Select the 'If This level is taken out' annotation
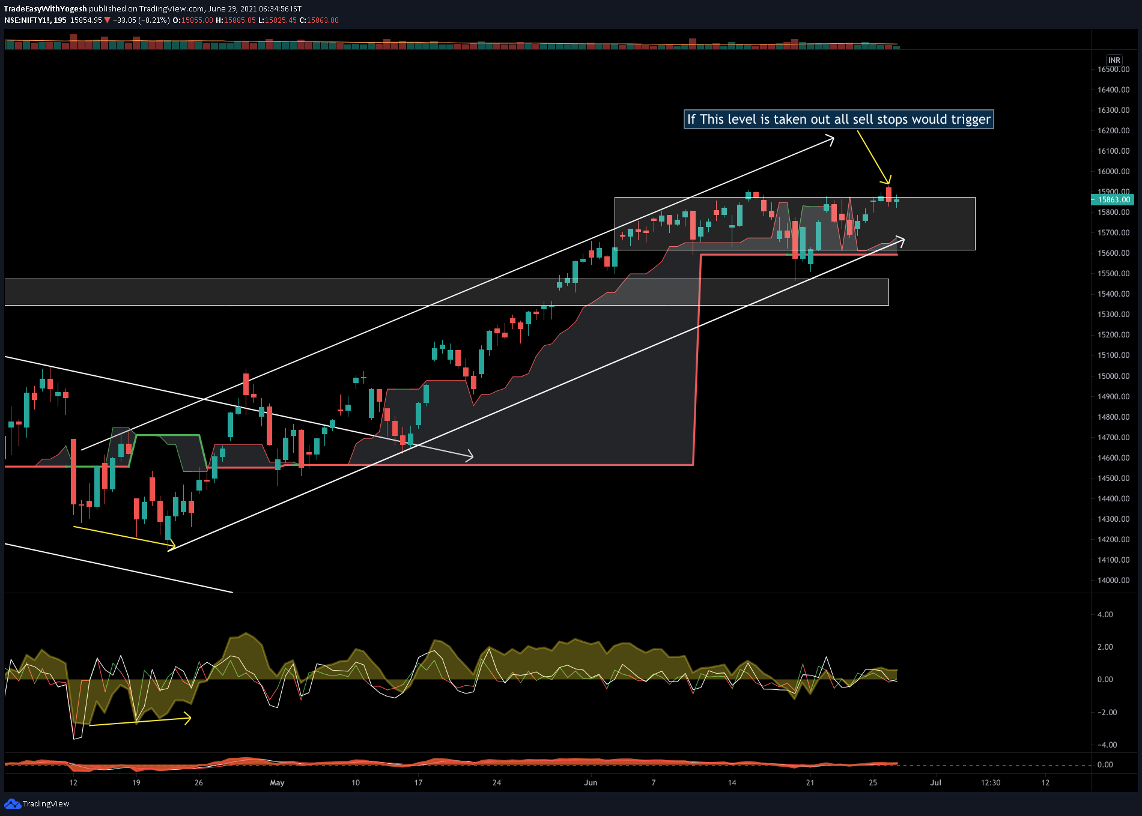This screenshot has width=1142, height=816. tap(839, 119)
